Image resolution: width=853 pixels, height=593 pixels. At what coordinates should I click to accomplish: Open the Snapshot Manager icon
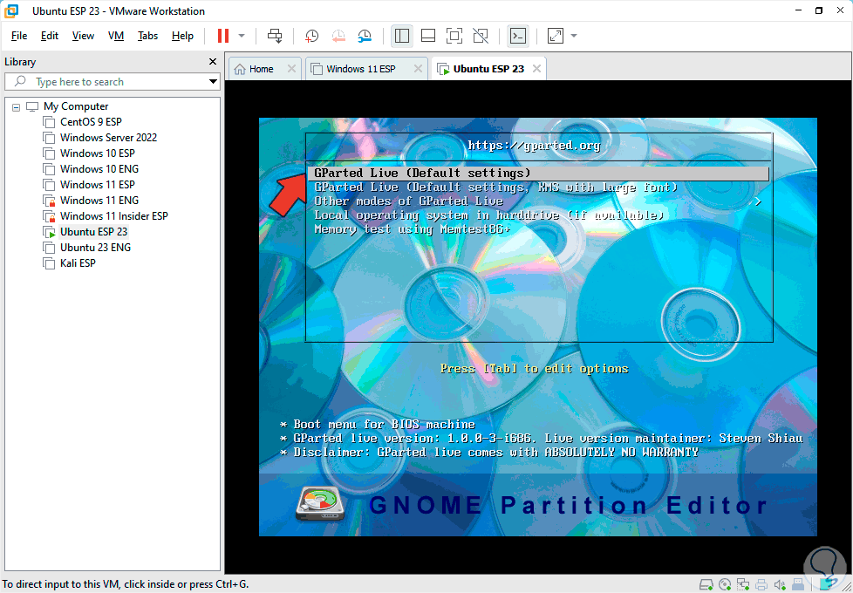coord(365,36)
